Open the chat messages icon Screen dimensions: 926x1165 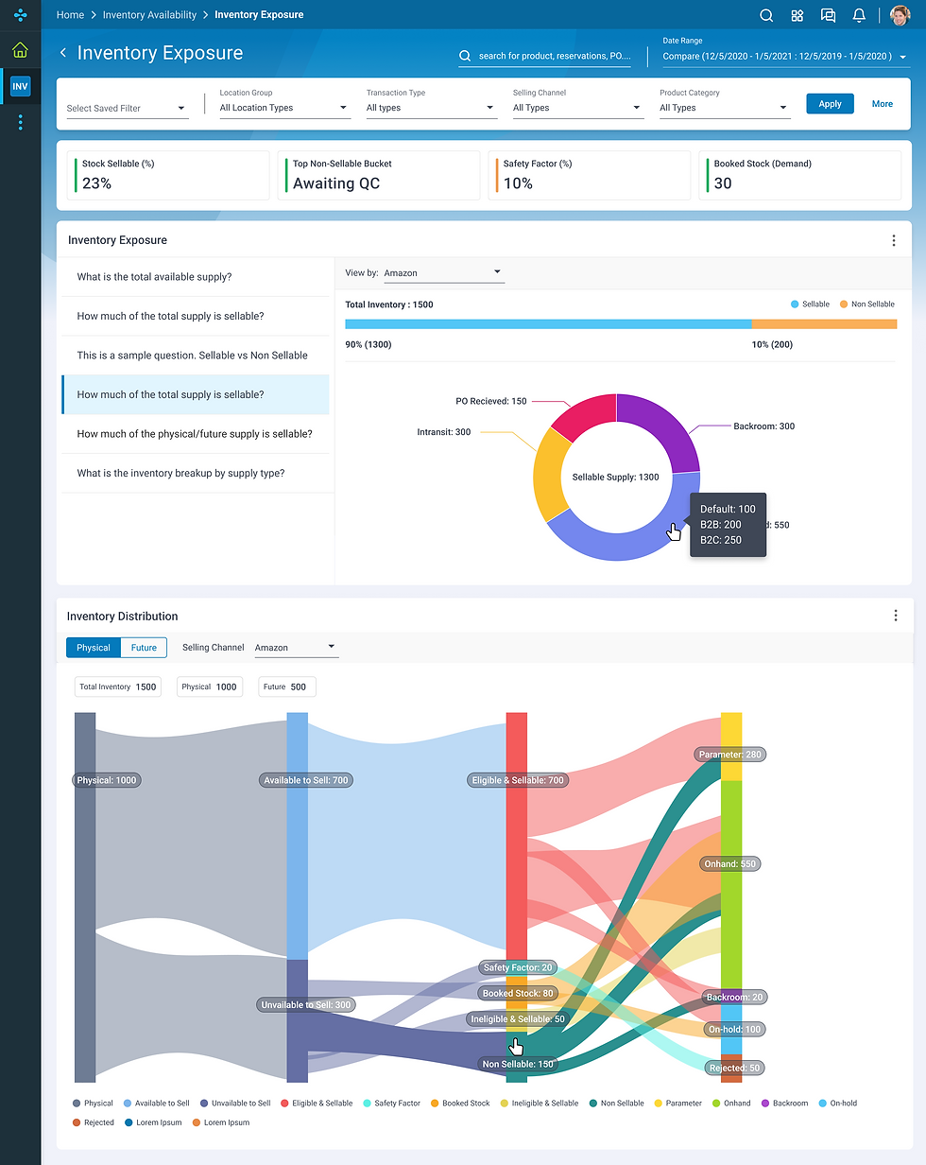tap(828, 15)
